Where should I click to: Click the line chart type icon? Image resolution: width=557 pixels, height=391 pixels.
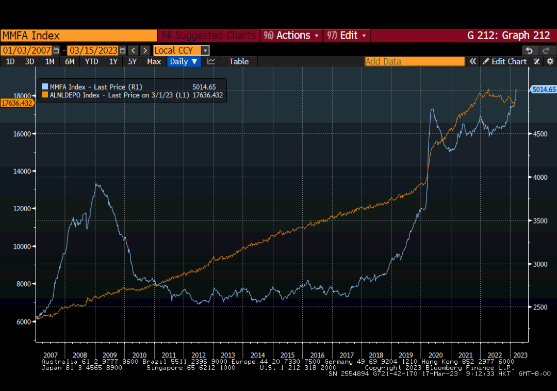(x=211, y=61)
